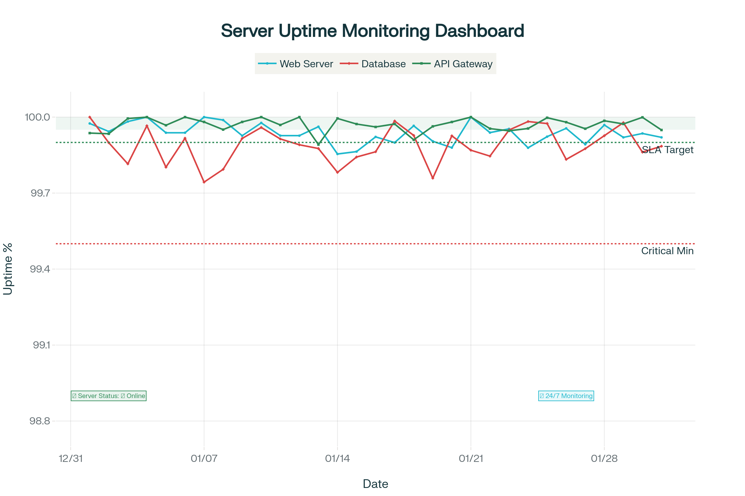The image size is (745, 496).
Task: Click the cyan Web Server legend line marker
Action: (x=267, y=64)
